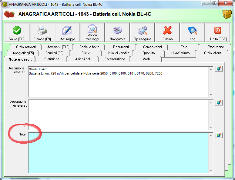
Task: Open the Composizioni tab
Action: click(153, 47)
